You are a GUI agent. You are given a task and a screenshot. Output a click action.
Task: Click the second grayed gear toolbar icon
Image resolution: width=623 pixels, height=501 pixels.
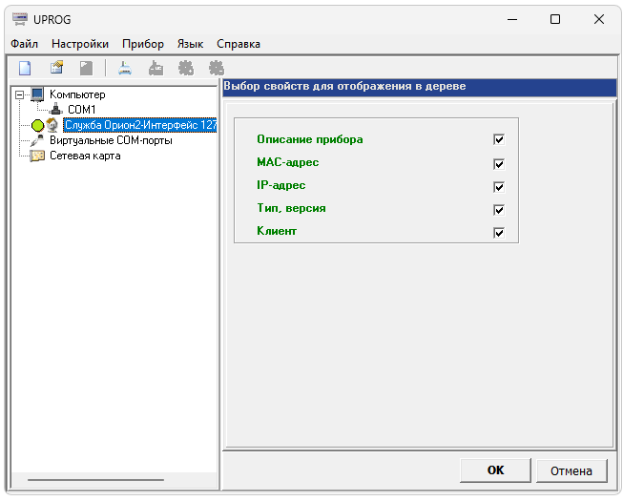click(217, 68)
